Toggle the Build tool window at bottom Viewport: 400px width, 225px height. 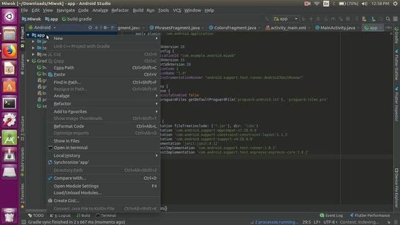[x=83, y=216]
